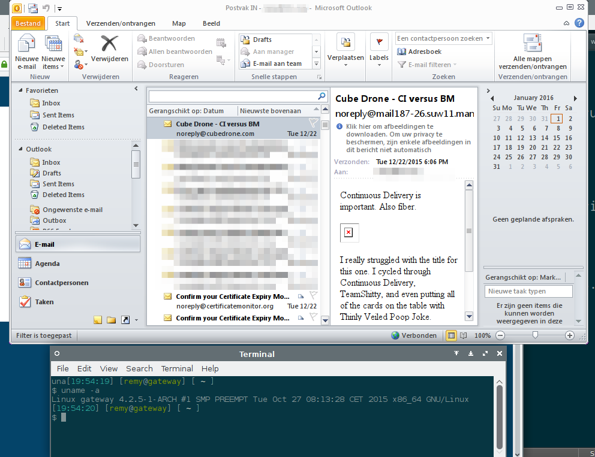Go to previous month in calendar
Image resolution: width=595 pixels, height=457 pixels.
(492, 98)
